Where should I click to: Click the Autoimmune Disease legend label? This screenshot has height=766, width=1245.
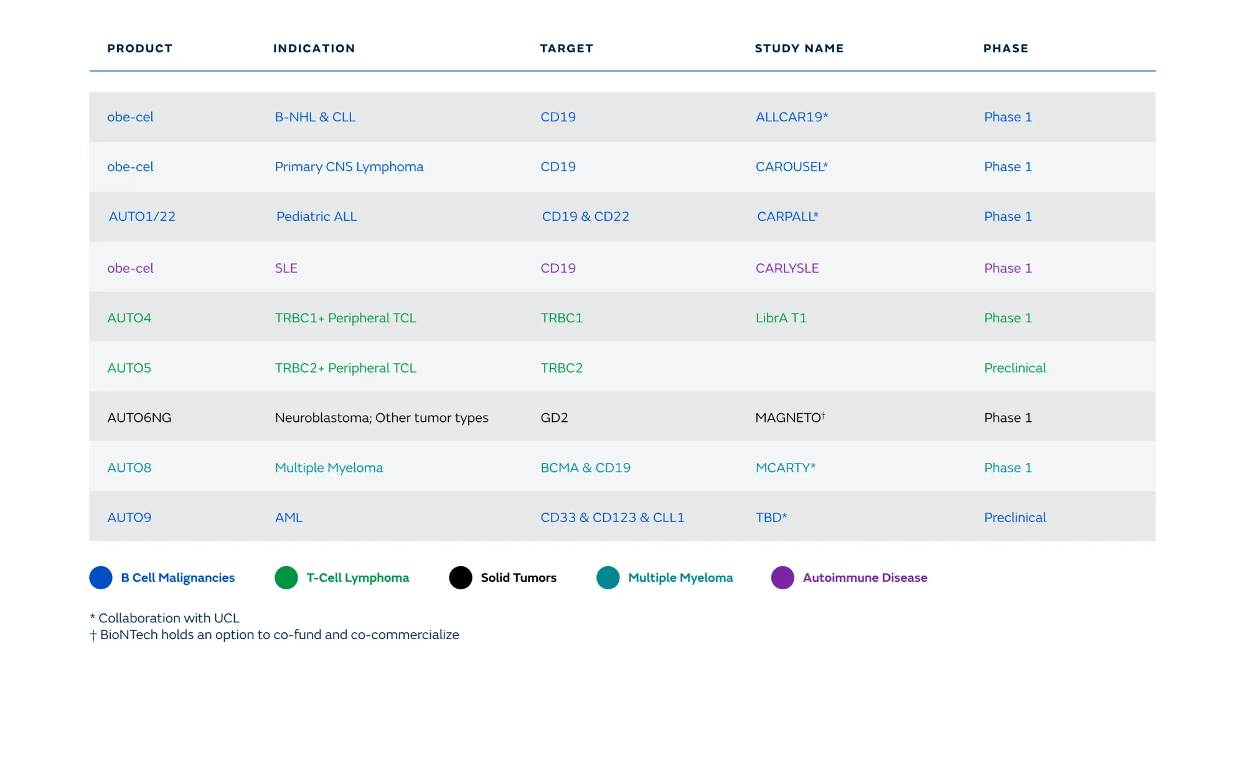click(865, 577)
